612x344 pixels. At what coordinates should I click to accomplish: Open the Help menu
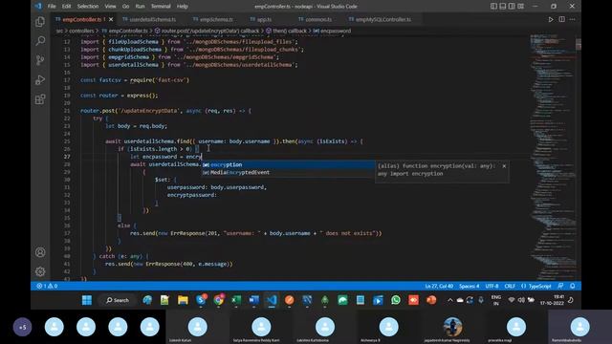click(x=183, y=7)
